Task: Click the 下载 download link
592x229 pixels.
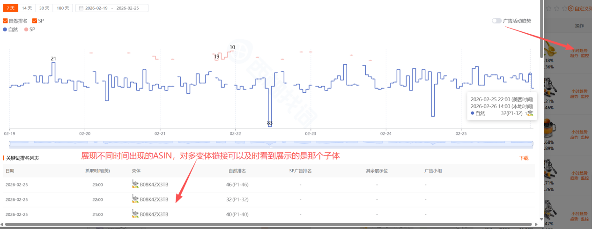Action: point(524,158)
